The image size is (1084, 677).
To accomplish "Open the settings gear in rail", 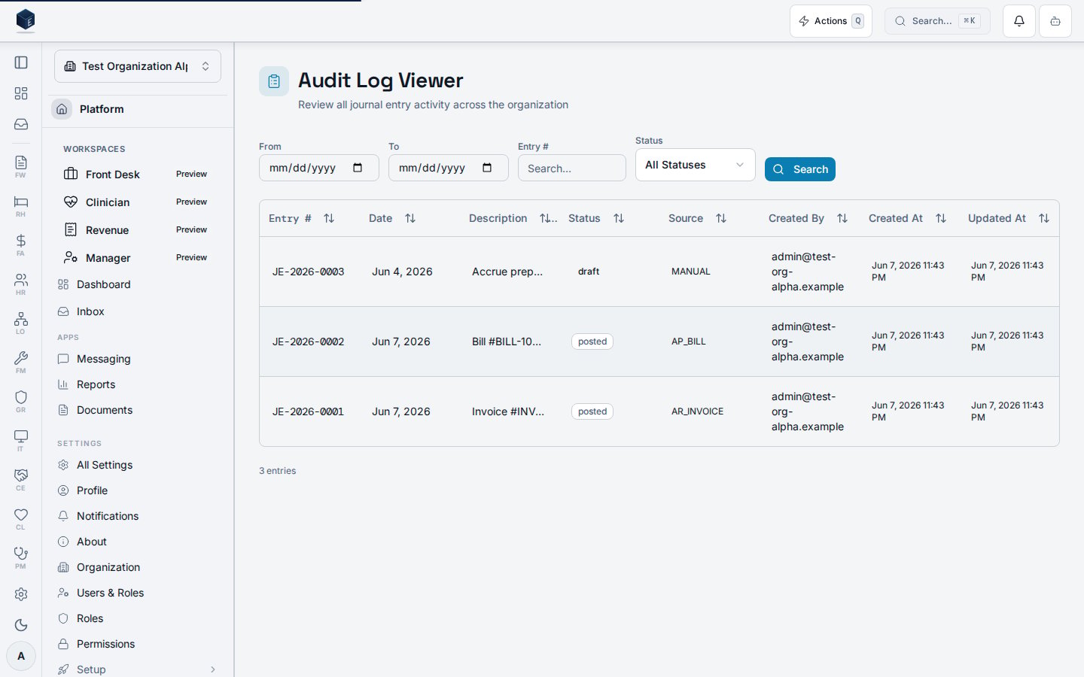I will click(21, 594).
